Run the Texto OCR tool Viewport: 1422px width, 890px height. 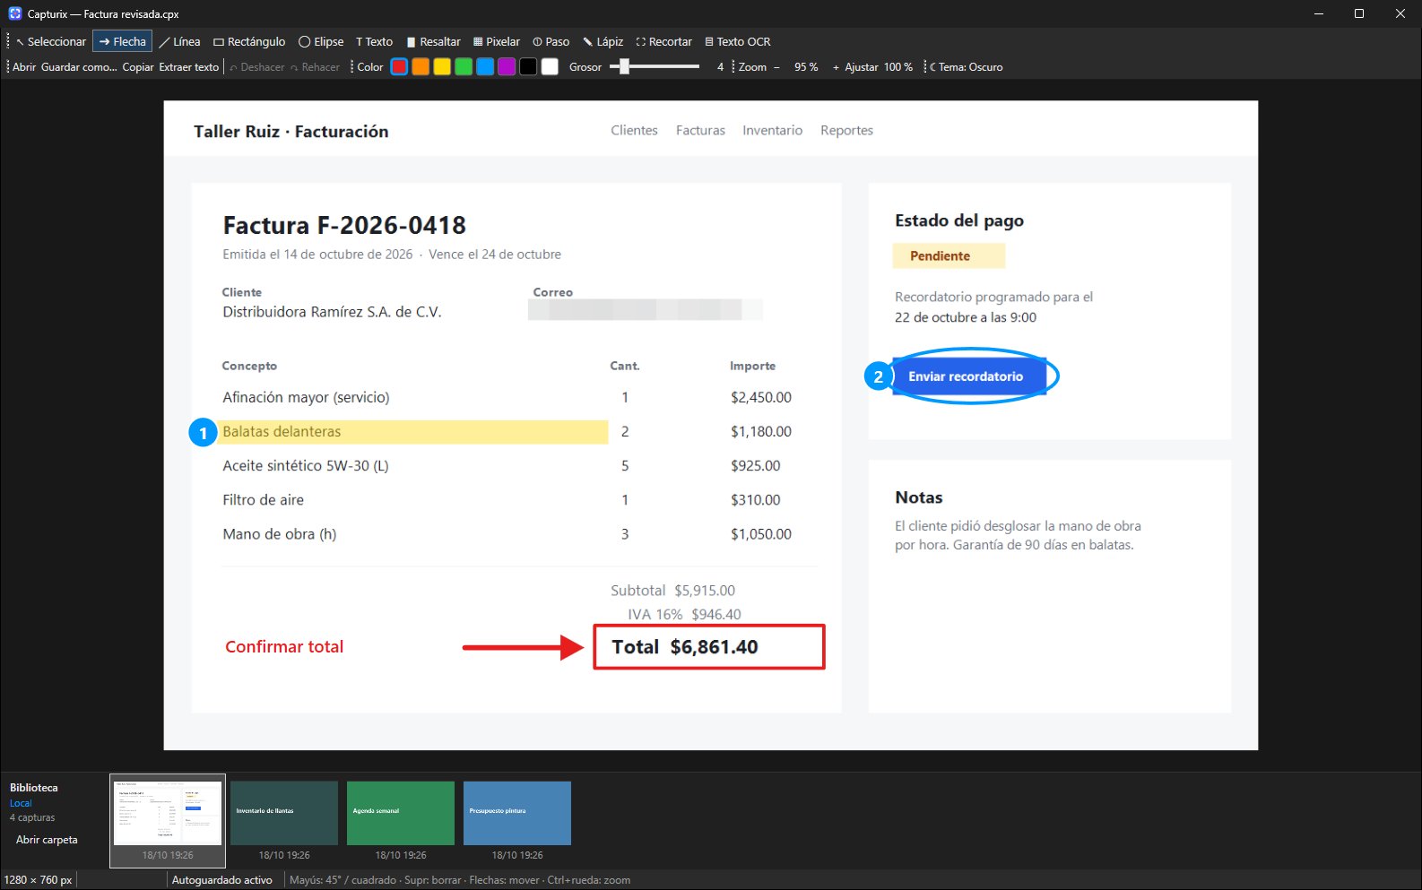[737, 41]
